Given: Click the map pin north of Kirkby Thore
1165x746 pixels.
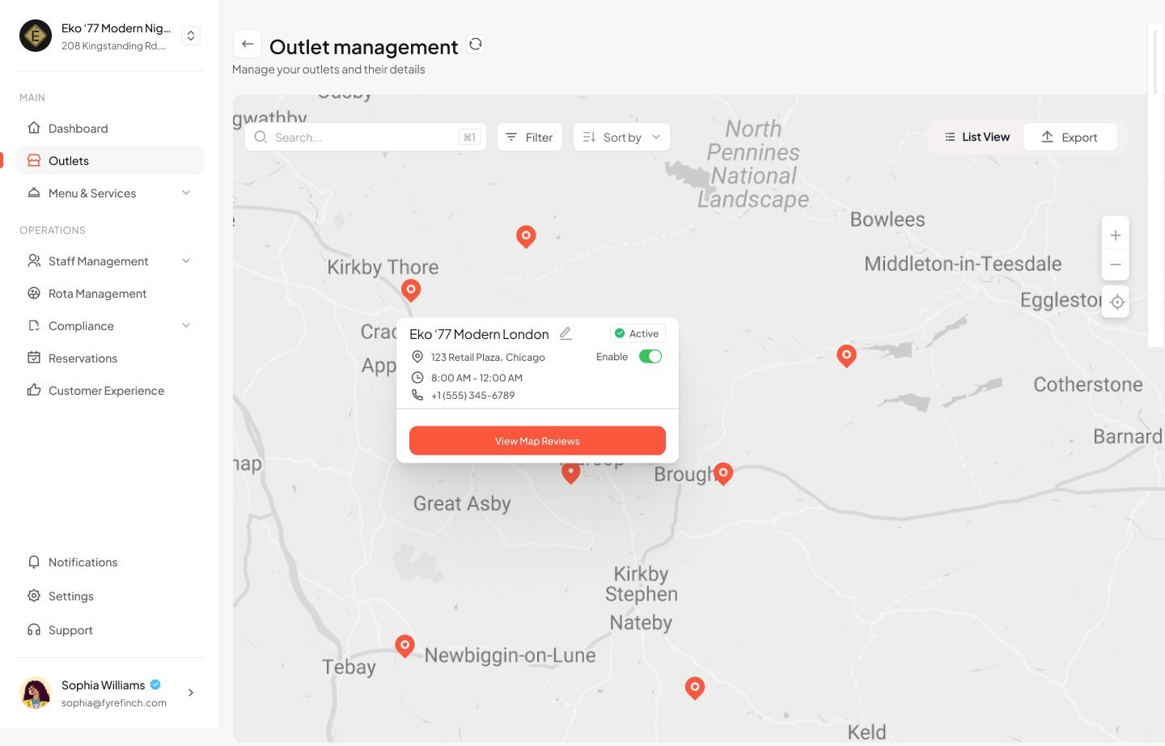Looking at the screenshot, I should [526, 237].
